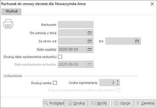Click the printer icon under the Wydruk tab

[8, 24]
